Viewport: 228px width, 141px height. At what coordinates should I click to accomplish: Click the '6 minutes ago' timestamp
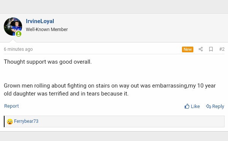coord(18,49)
